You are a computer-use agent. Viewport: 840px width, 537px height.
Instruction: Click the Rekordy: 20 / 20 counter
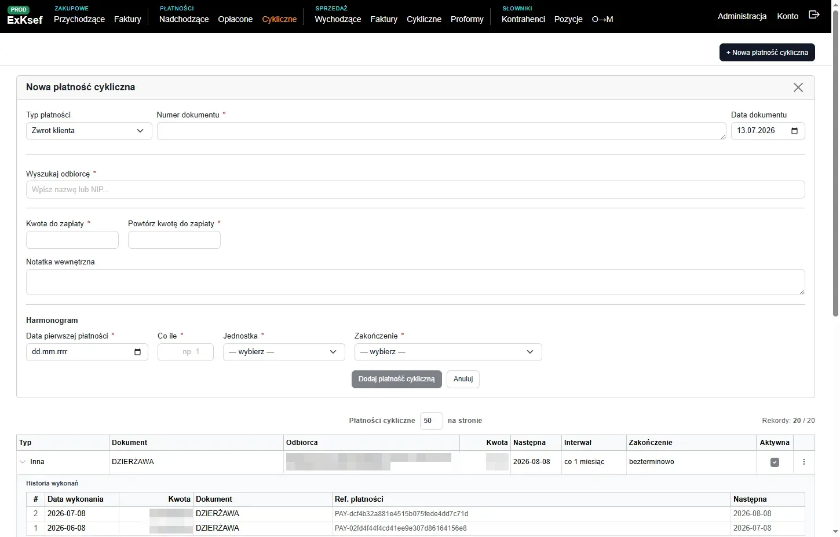coord(788,421)
